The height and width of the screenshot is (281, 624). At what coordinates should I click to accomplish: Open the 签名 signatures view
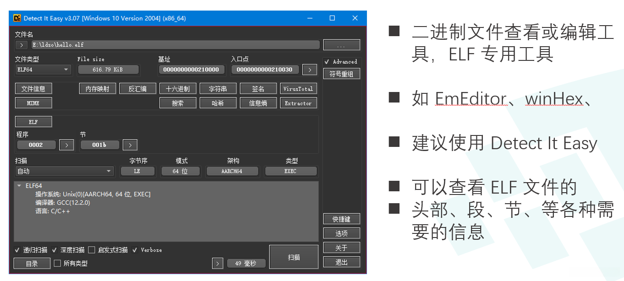[x=258, y=88]
